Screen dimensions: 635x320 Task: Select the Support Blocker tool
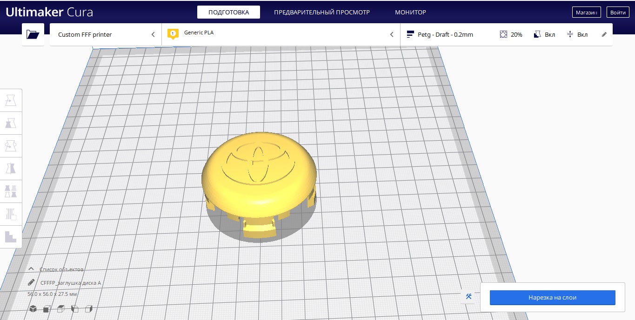pos(11,214)
